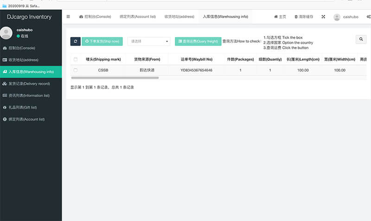Sort by 运单号(Waybill No) column header
This screenshot has width=371, height=221.
(x=196, y=59)
